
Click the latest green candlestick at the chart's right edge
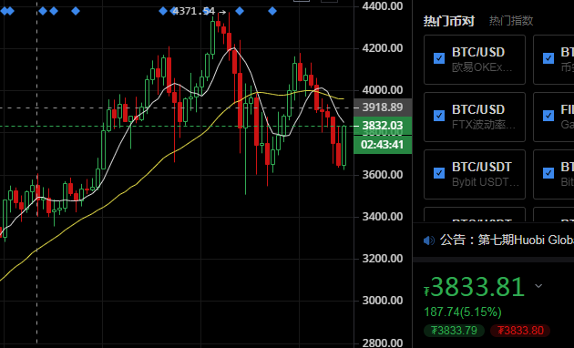pos(344,146)
